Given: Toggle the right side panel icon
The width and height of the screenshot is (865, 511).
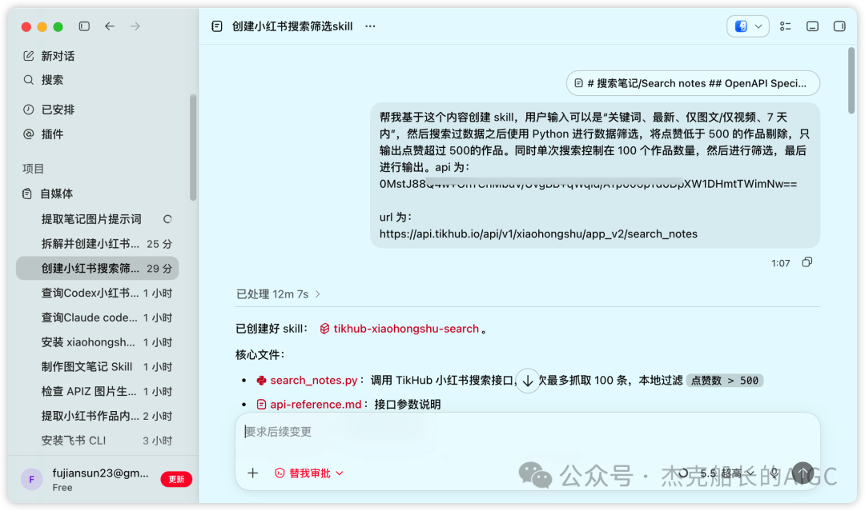Looking at the screenshot, I should coord(839,26).
